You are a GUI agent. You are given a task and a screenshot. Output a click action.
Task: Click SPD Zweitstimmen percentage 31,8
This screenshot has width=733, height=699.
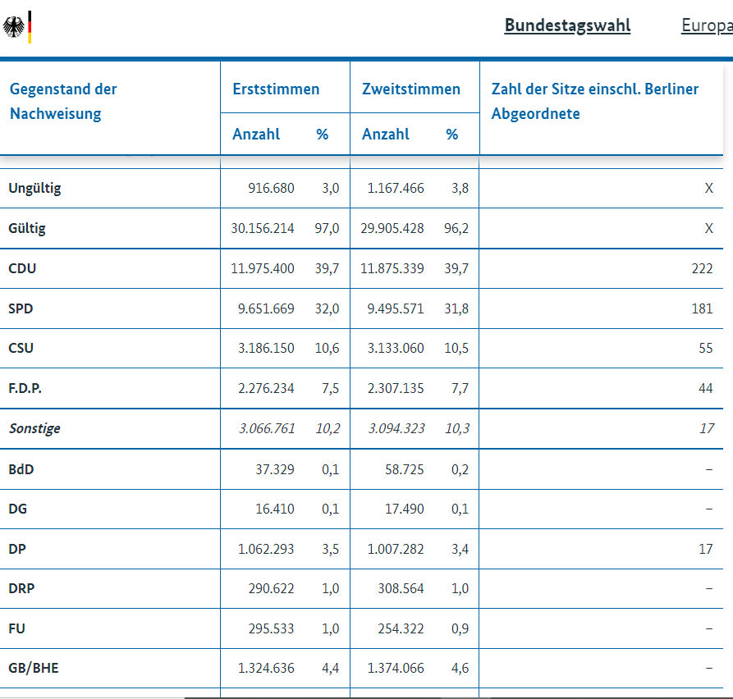tap(456, 308)
